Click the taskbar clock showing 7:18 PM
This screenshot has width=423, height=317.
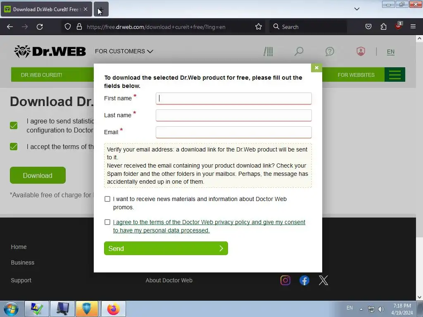402,309
